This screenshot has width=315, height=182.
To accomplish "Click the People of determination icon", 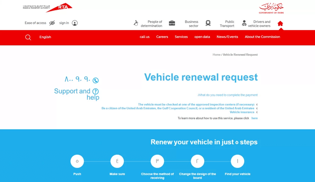I will pyautogui.click(x=136, y=23).
